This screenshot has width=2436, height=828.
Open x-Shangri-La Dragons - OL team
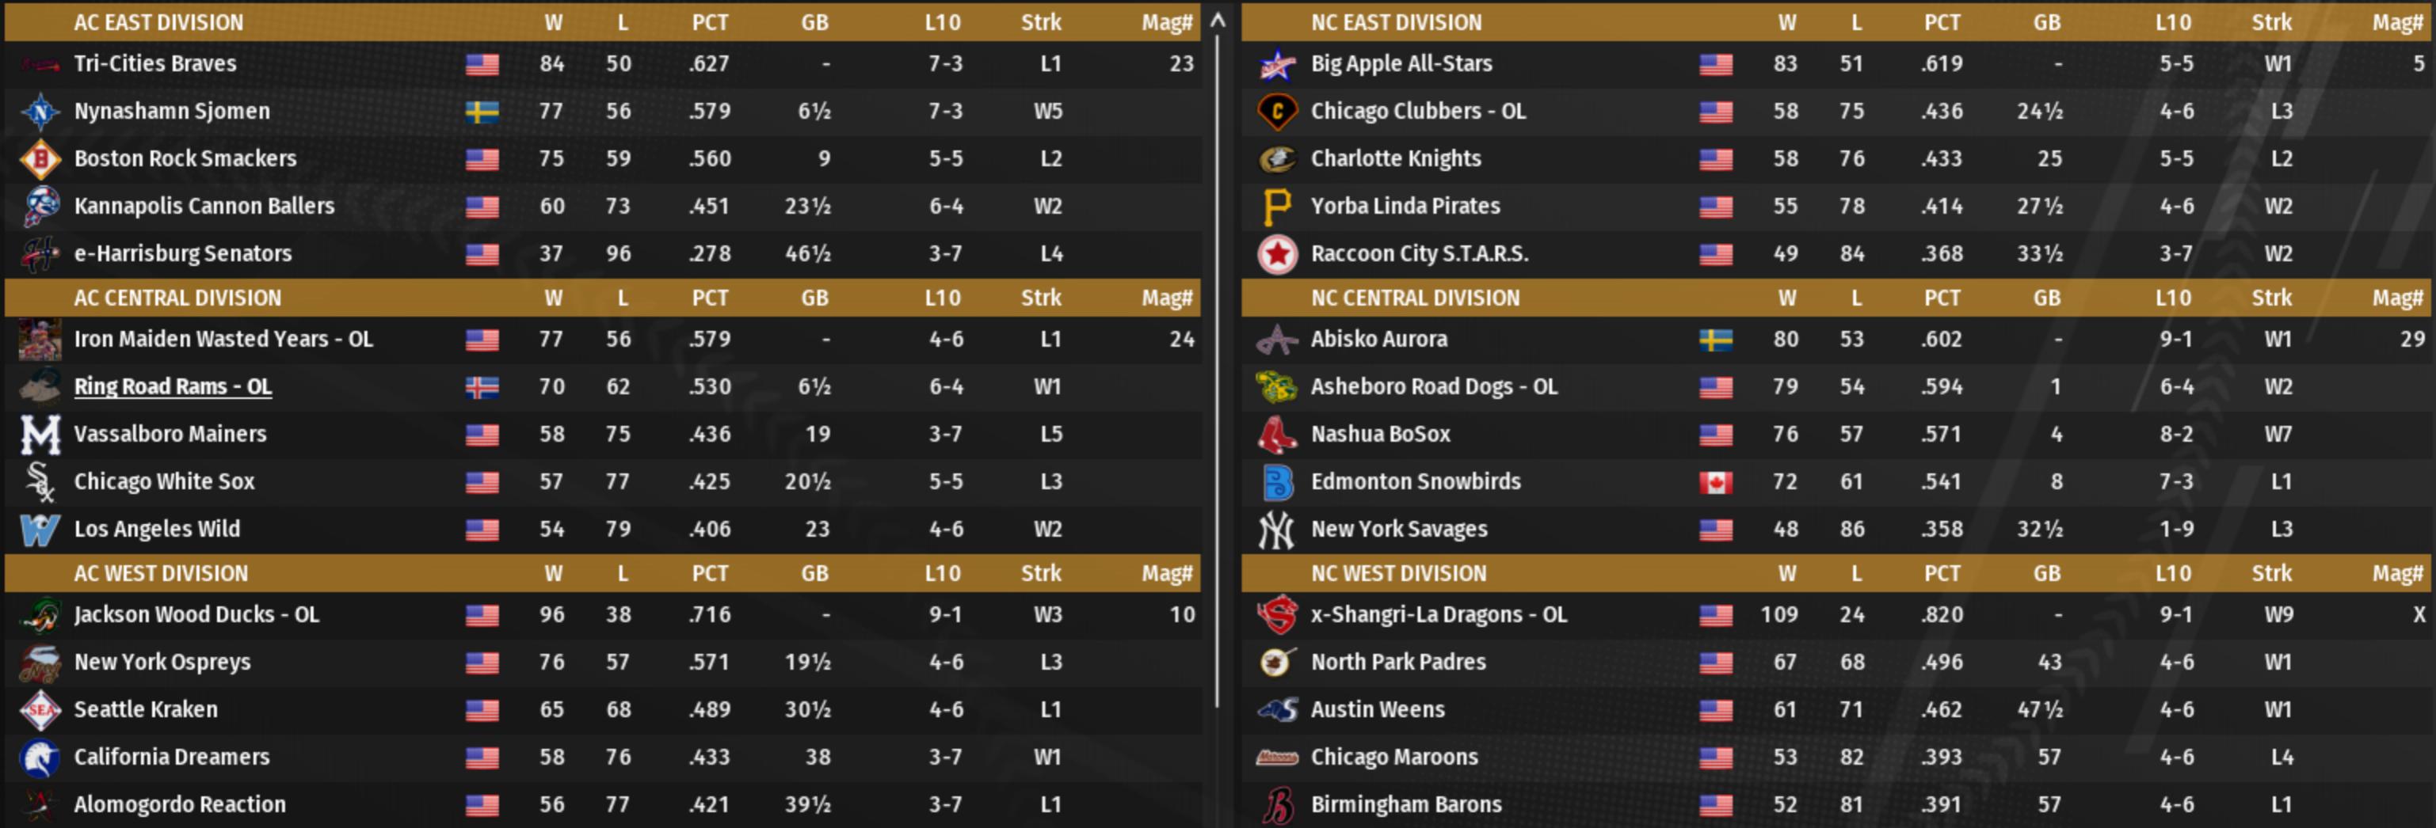point(1439,614)
